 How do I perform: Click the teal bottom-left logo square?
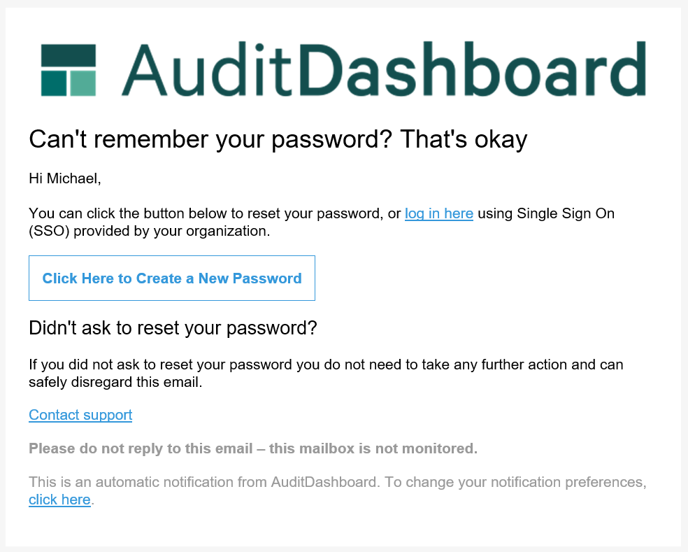[53, 83]
